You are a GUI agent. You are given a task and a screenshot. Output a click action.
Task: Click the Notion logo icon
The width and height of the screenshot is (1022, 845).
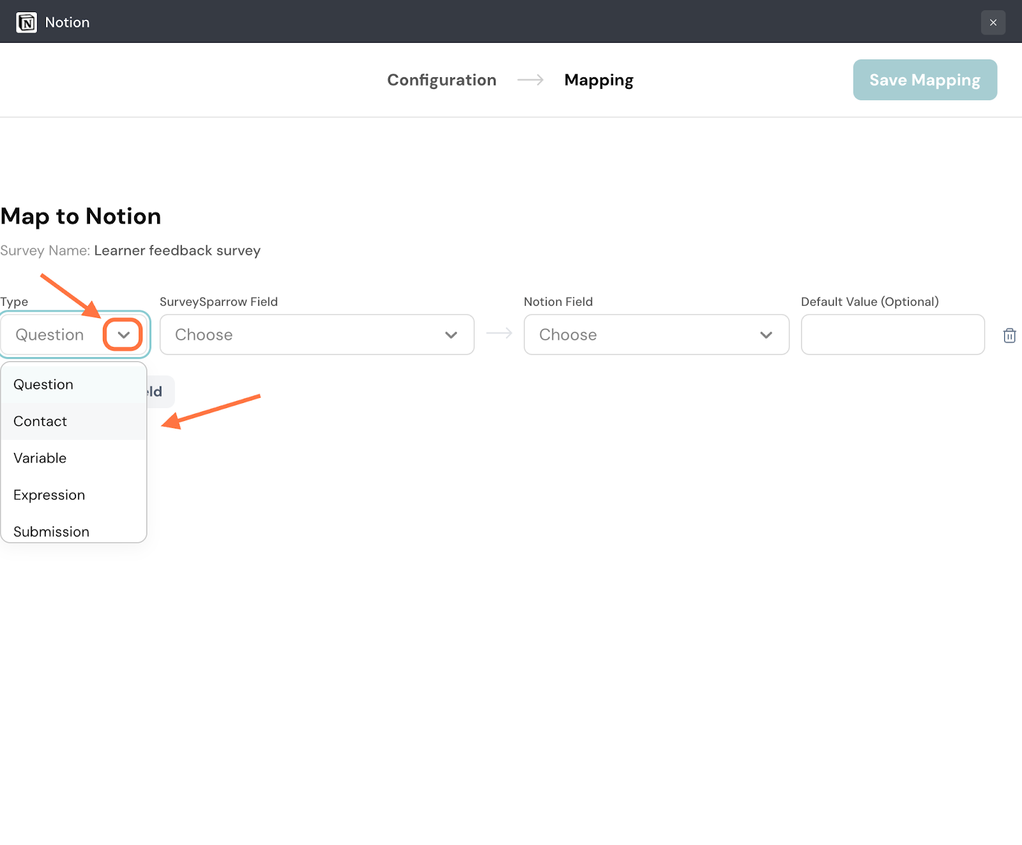26,22
